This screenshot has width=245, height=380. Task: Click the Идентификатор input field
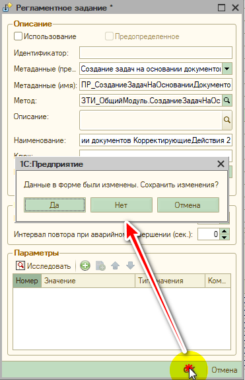coord(156,52)
